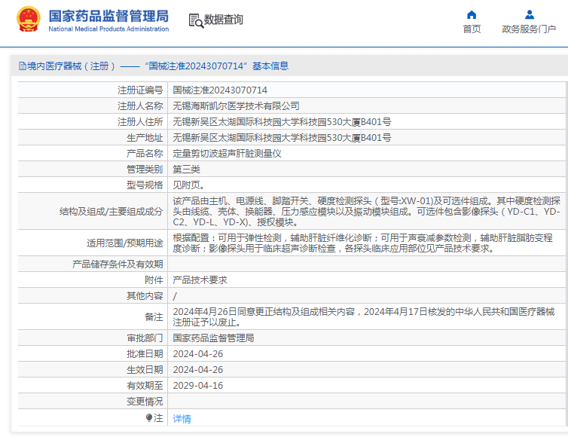
Task: Click the 产品名称 row label
Action: coord(145,154)
